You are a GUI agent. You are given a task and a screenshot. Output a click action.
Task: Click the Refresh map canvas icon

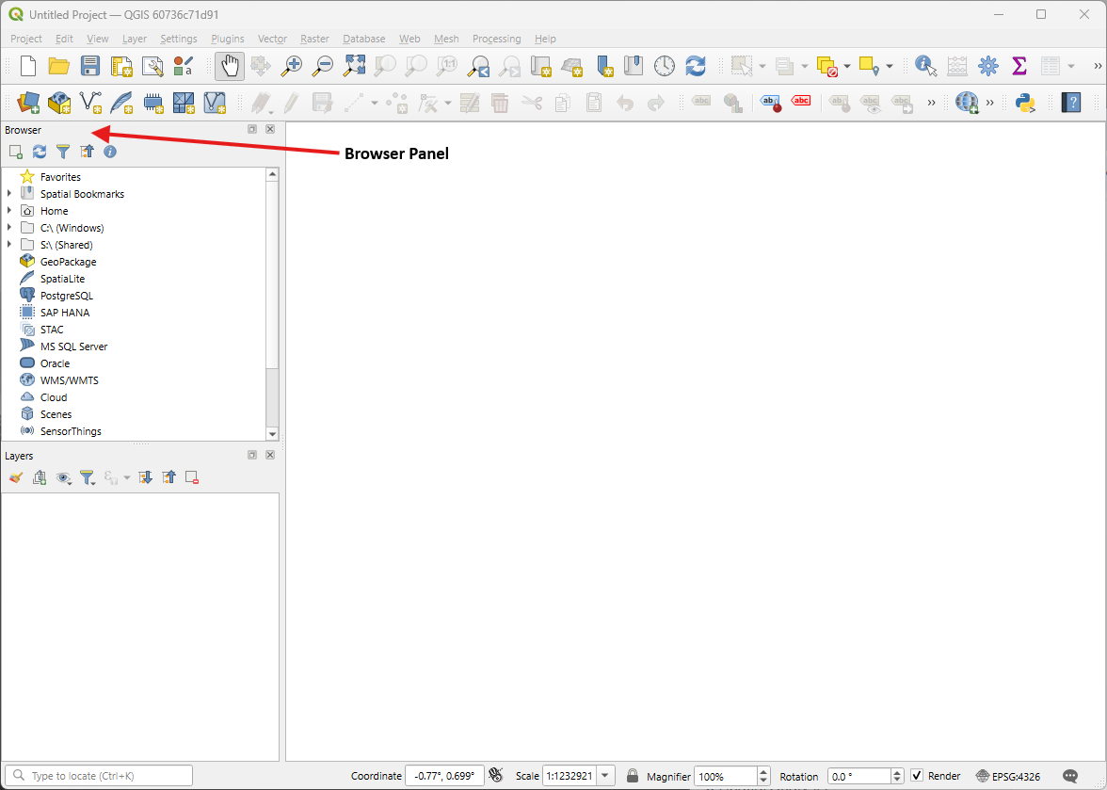(x=696, y=66)
